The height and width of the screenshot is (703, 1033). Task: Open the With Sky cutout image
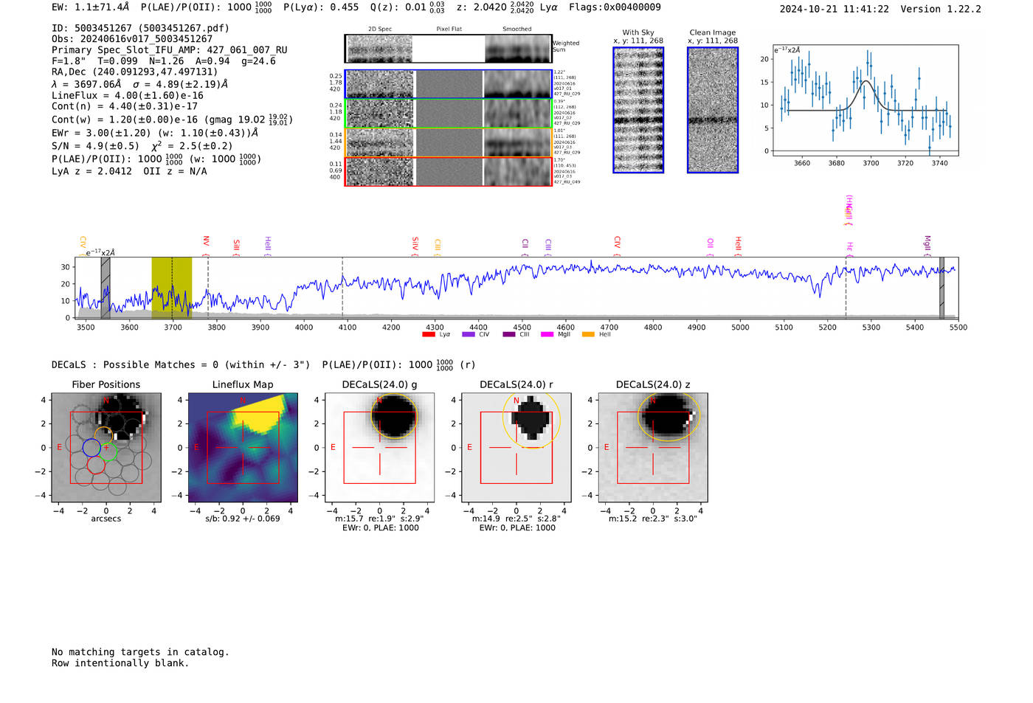pyautogui.click(x=638, y=110)
